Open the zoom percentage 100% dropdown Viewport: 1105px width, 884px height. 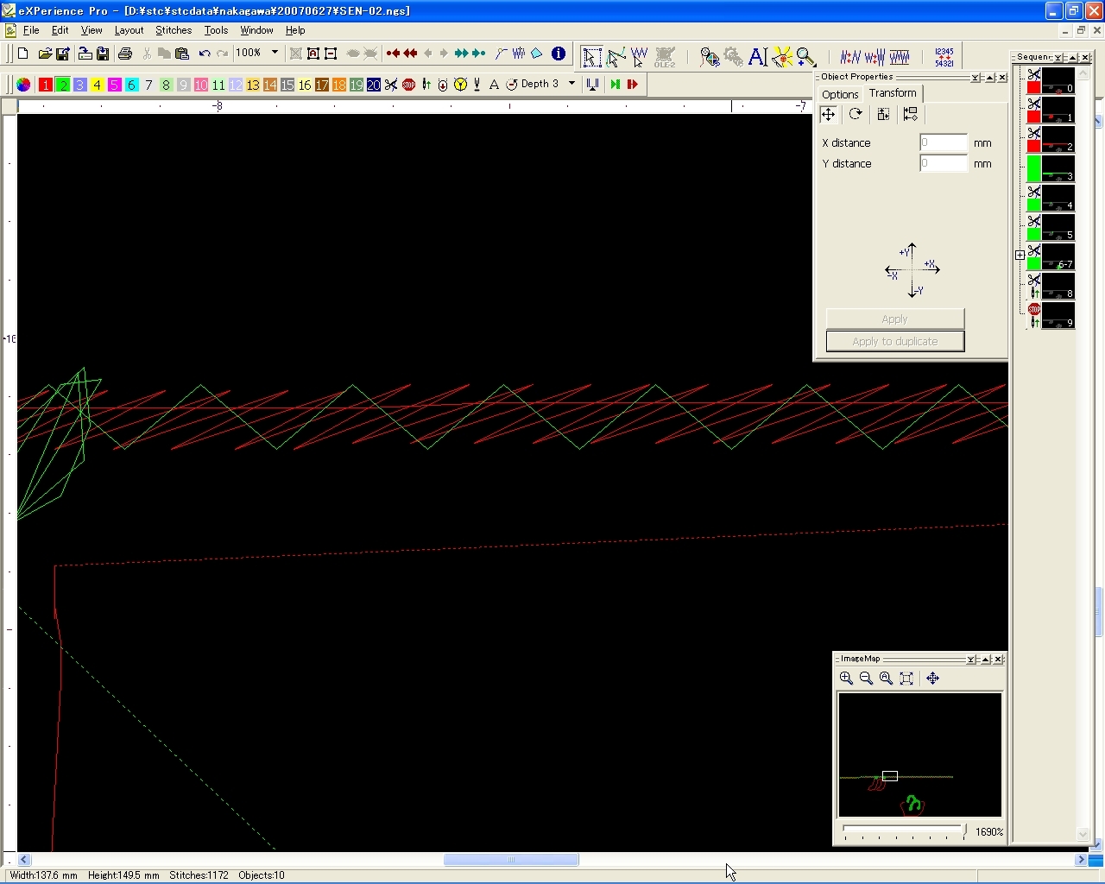coord(275,53)
